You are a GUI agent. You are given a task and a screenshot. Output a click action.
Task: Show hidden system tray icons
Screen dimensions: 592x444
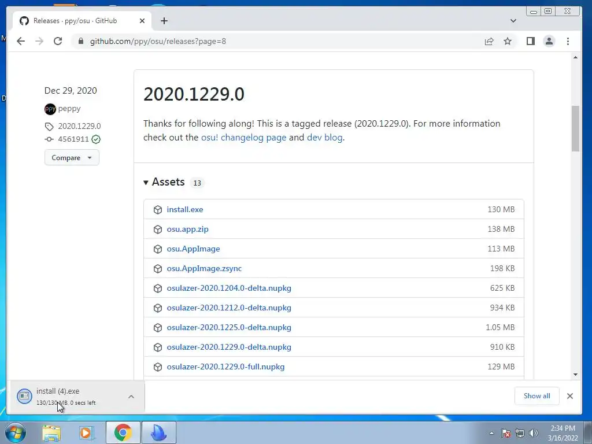point(491,433)
